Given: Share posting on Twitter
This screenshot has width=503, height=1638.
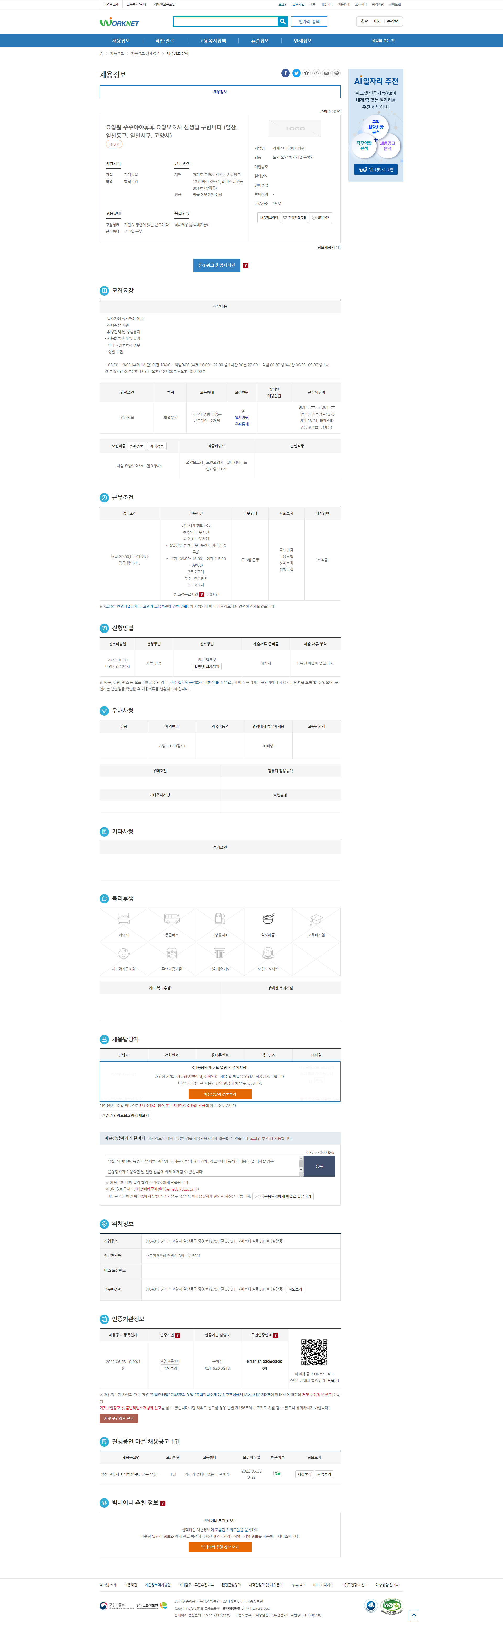Looking at the screenshot, I should 296,73.
